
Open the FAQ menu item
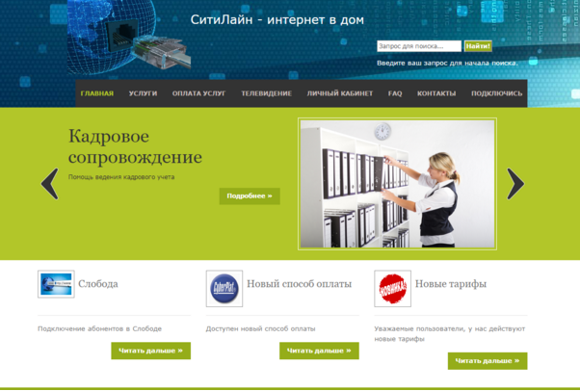tap(395, 93)
